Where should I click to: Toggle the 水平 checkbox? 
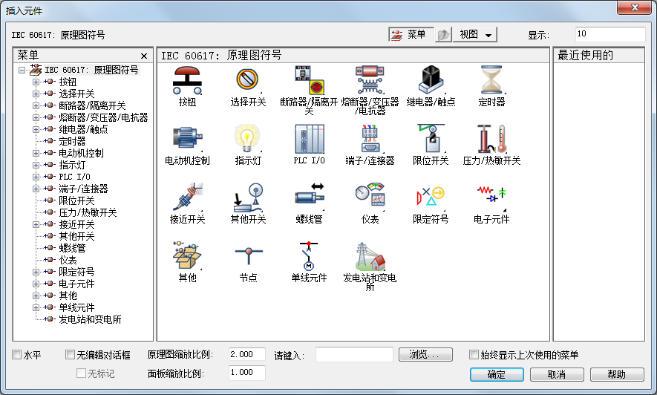tap(17, 355)
